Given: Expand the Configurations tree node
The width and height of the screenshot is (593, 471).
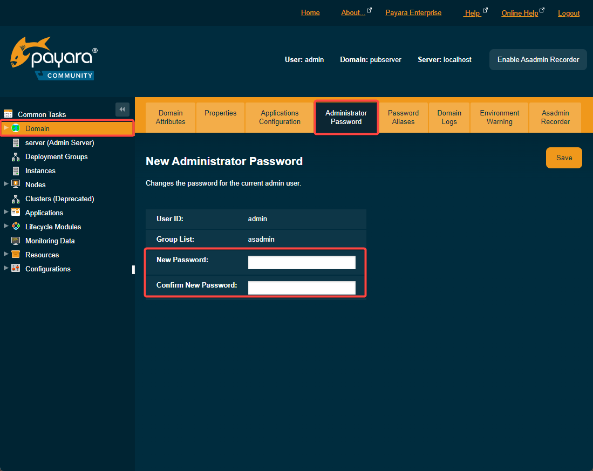Looking at the screenshot, I should 6,268.
